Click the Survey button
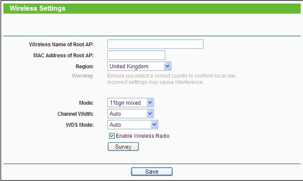303x181 pixels. tap(123, 147)
